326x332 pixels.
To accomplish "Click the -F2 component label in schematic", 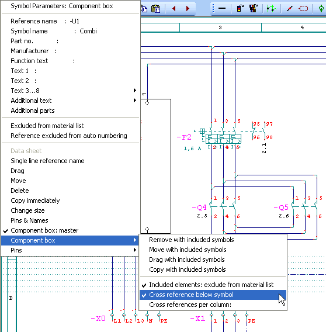I will (x=184, y=137).
